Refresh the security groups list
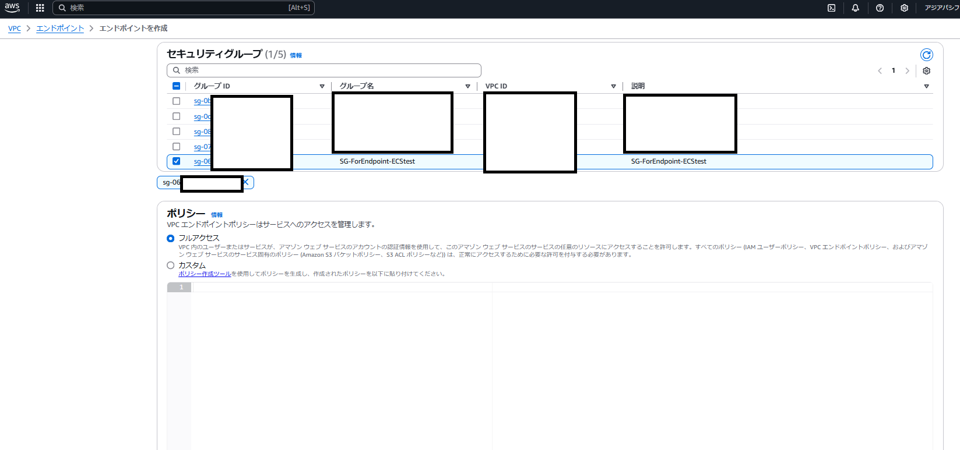 926,55
